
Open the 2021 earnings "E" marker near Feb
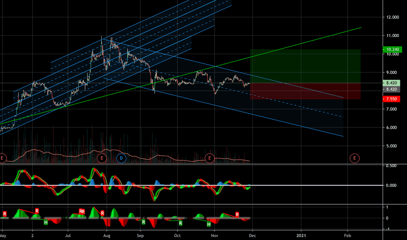point(355,158)
